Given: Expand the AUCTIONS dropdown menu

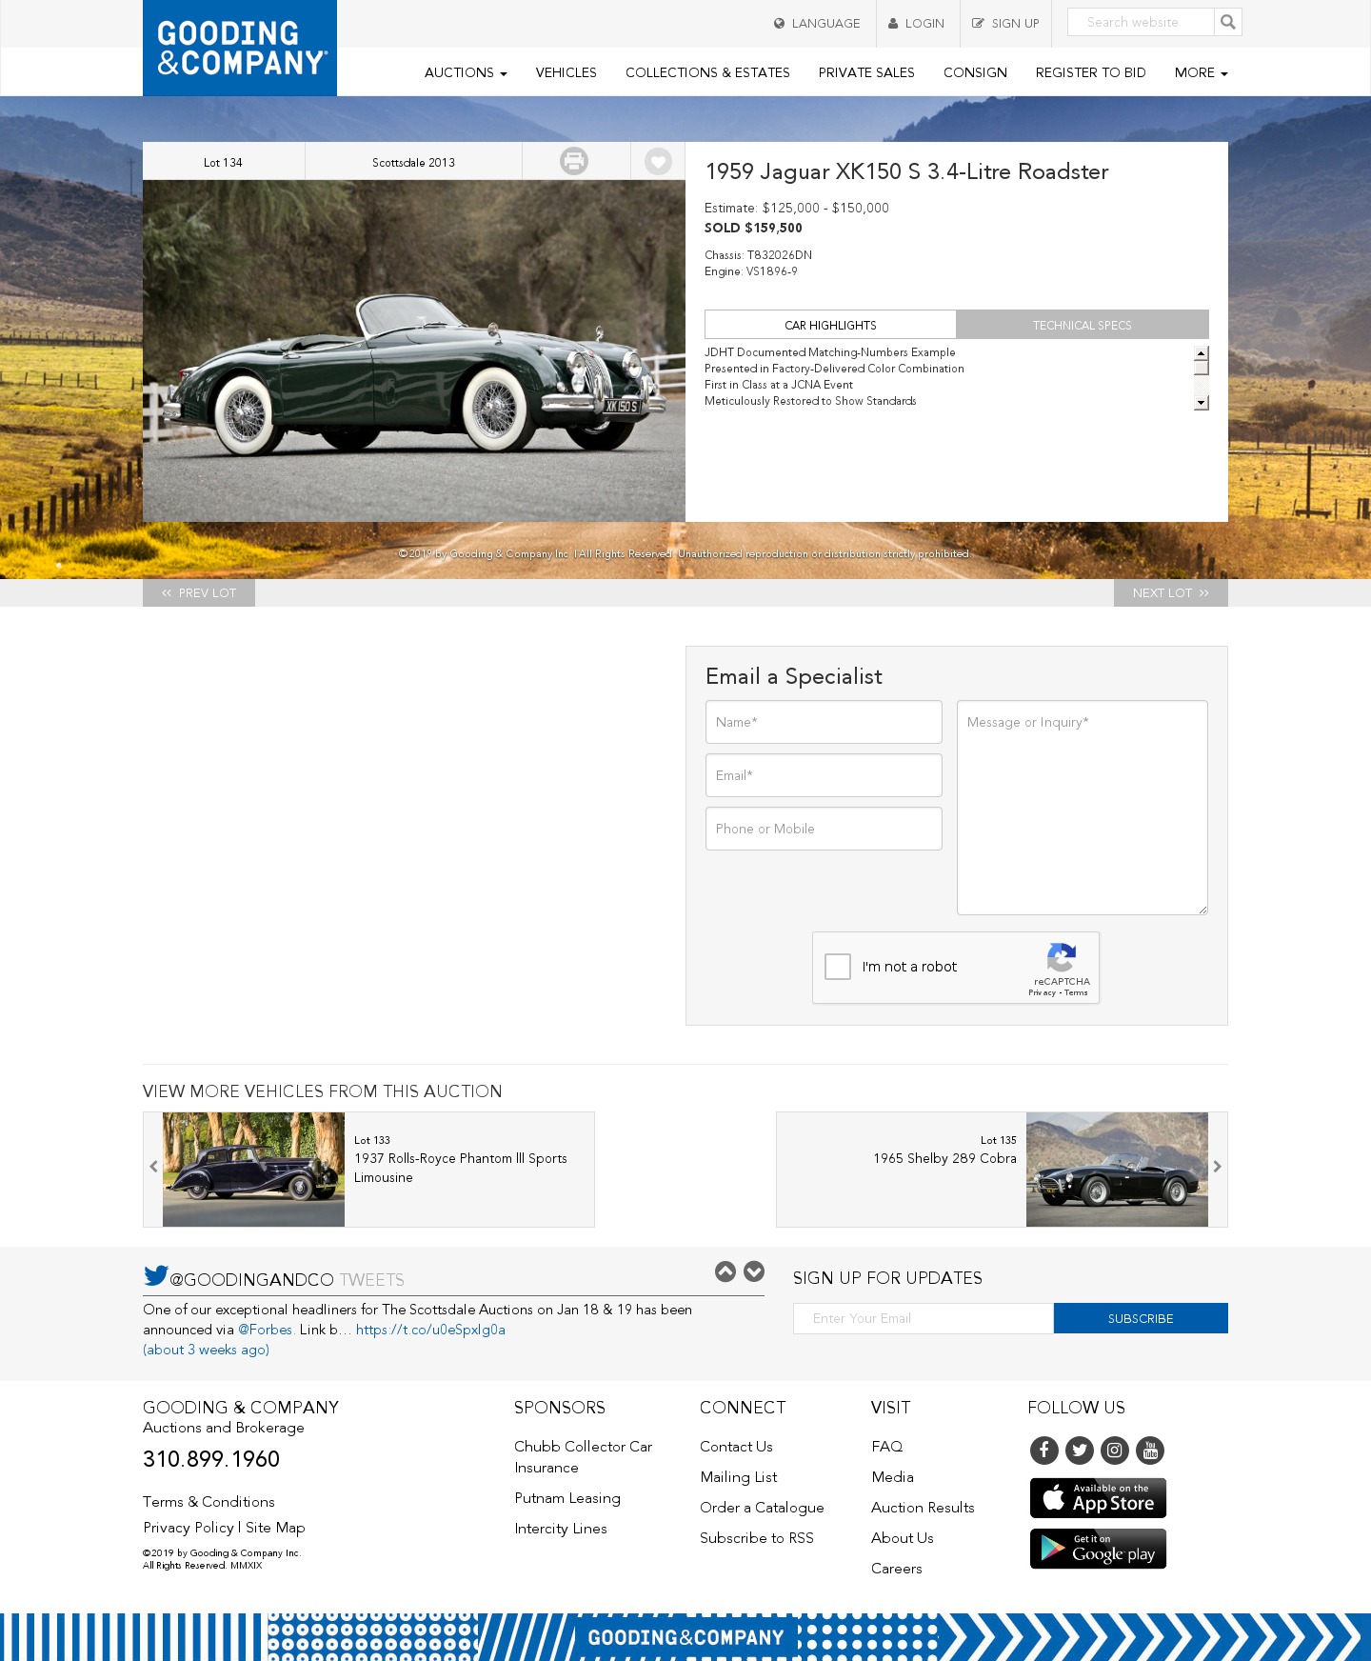Looking at the screenshot, I should pyautogui.click(x=466, y=72).
